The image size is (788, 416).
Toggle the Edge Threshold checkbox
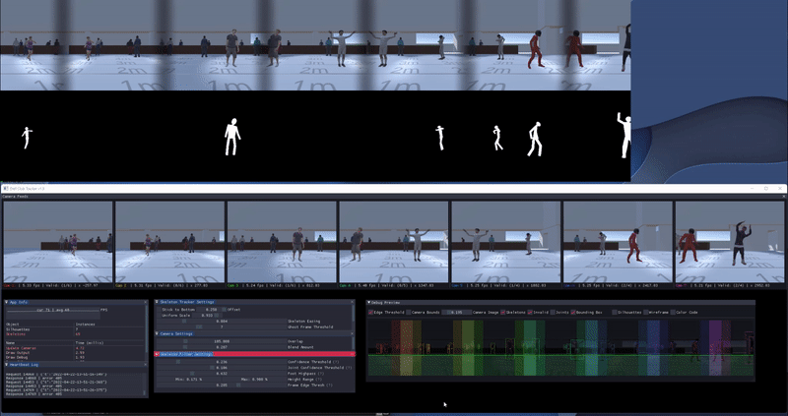click(371, 312)
